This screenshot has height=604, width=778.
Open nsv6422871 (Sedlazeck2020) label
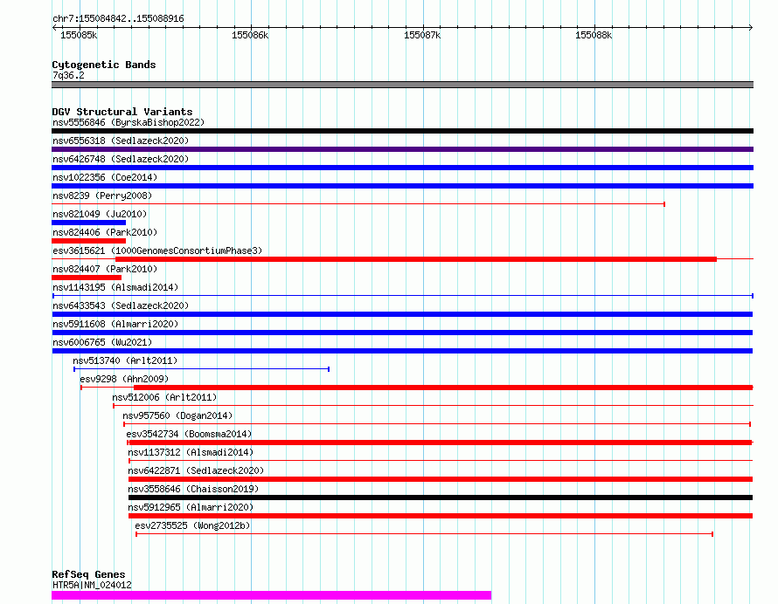[196, 470]
